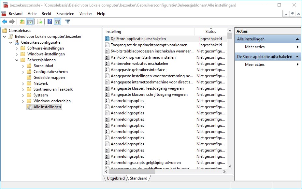Image resolution: width=302 pixels, height=189 pixels.
Task: Toggle the console tree visibility icon
Action: click(x=30, y=22)
